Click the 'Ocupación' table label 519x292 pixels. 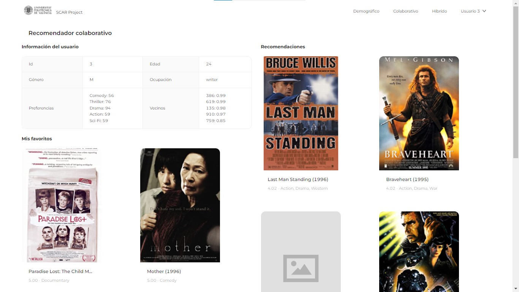click(161, 80)
